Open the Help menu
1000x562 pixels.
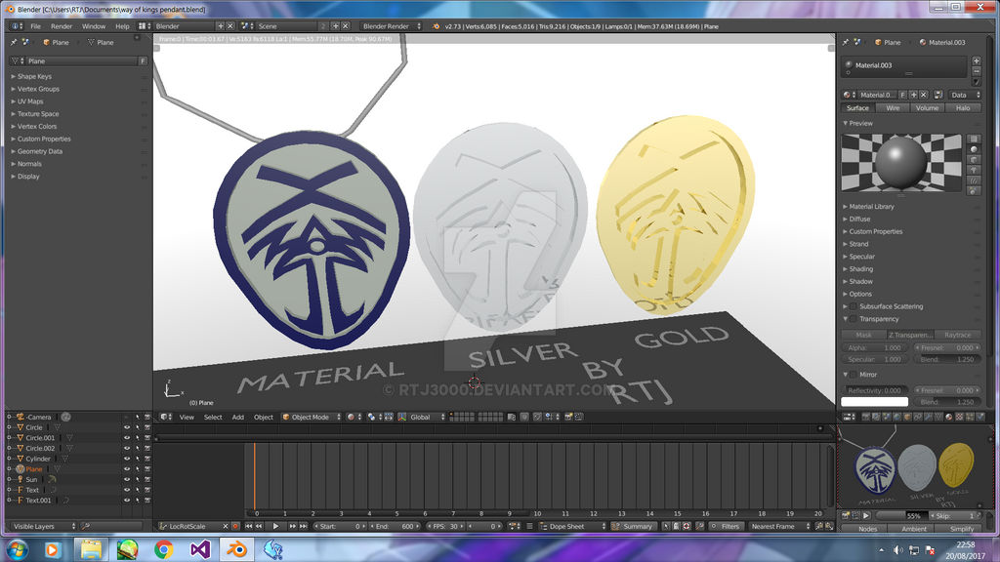coord(122,26)
